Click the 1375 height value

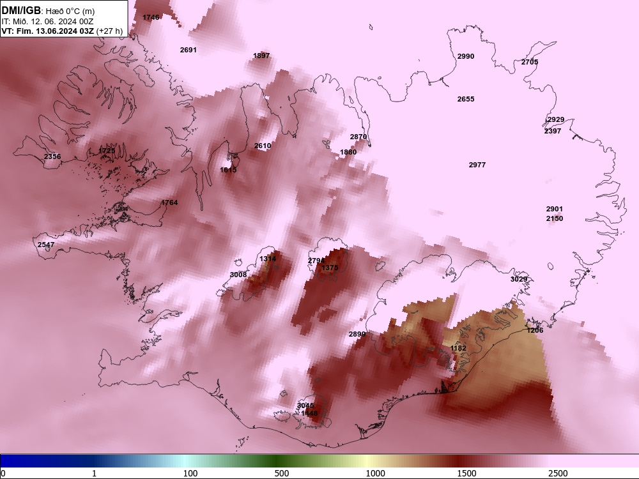tap(330, 268)
